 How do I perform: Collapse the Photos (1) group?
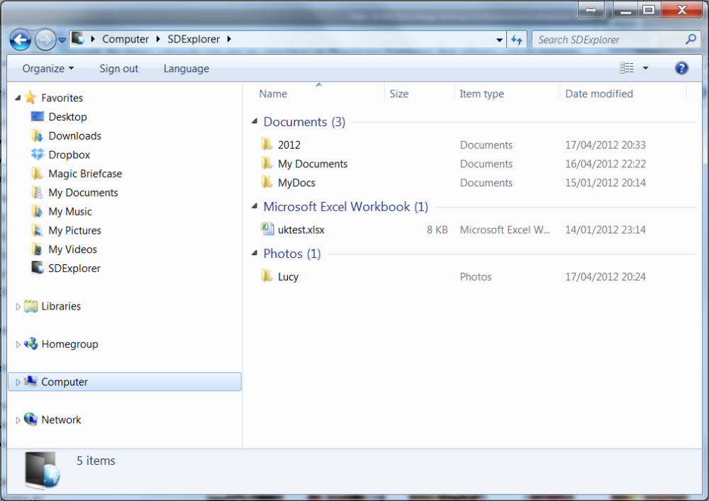pos(255,254)
